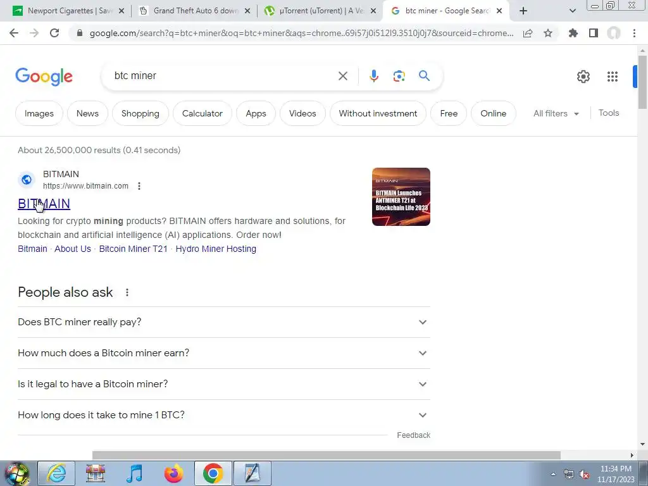The width and height of the screenshot is (648, 486).
Task: Click the taskbar clock showing 11:34 PM
Action: tap(615, 474)
